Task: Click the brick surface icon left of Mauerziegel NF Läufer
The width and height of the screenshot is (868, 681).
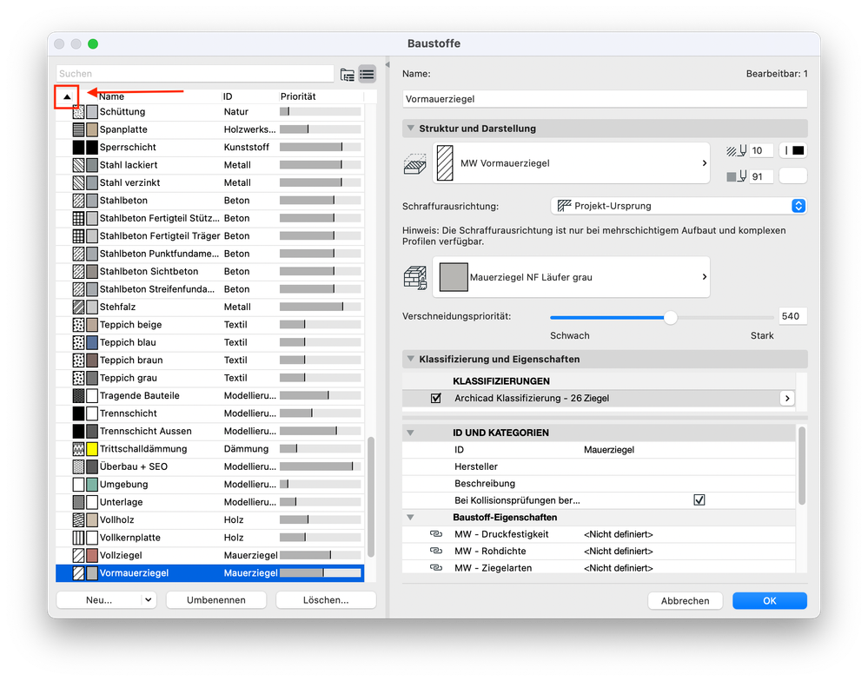Action: pyautogui.click(x=414, y=278)
